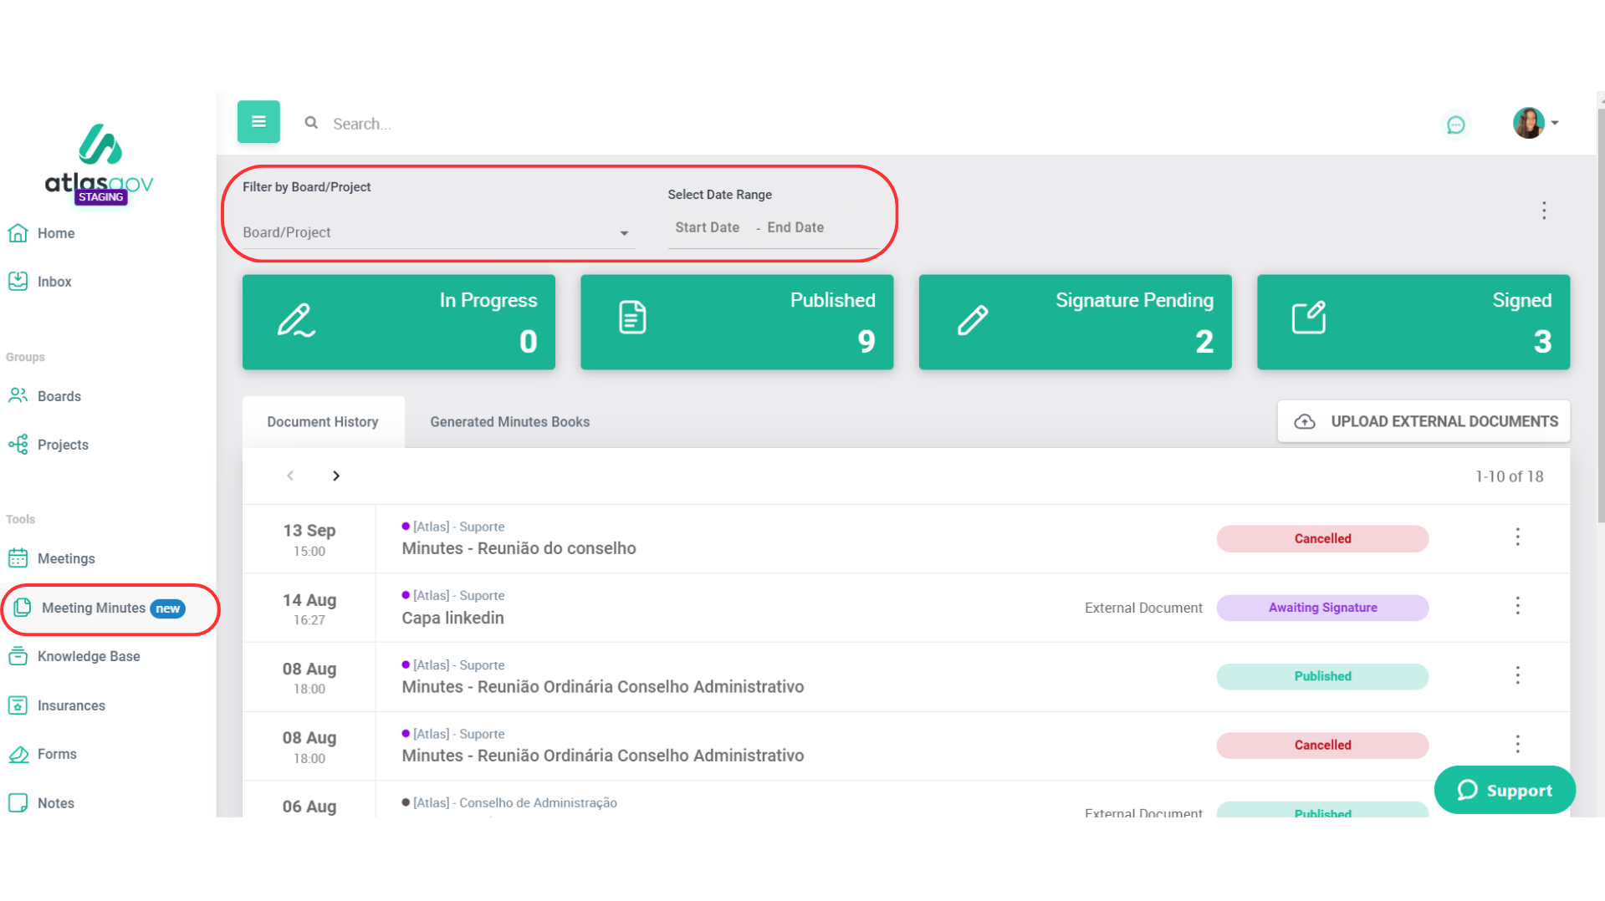Open Meeting Minutes in the sidebar
Viewport: 1605px width, 901px height.
(x=94, y=608)
